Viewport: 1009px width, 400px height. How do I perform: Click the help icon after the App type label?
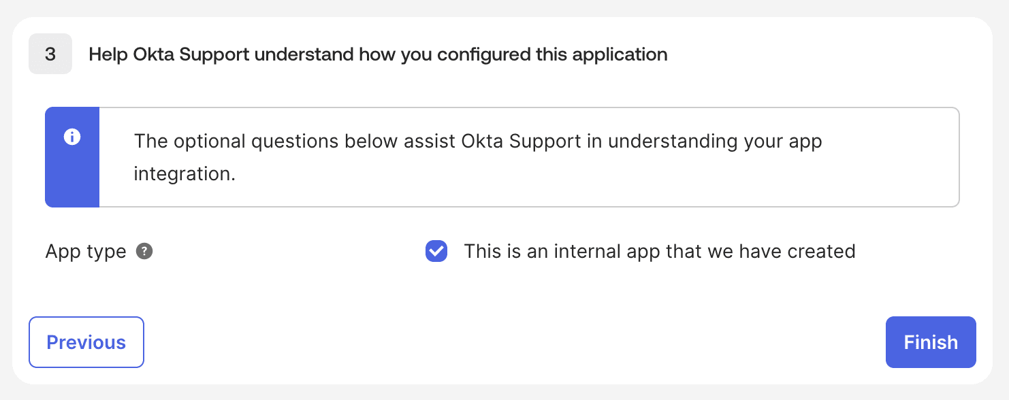tap(144, 251)
